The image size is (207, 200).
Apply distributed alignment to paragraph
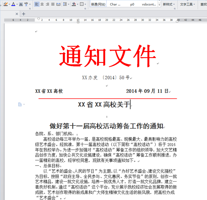click(58, 4)
